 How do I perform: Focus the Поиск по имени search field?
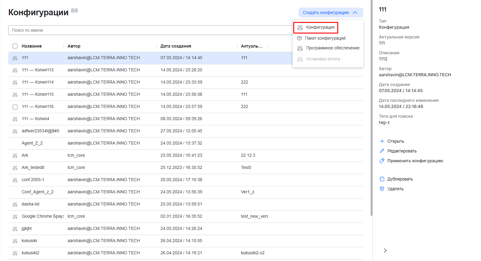[x=150, y=30]
